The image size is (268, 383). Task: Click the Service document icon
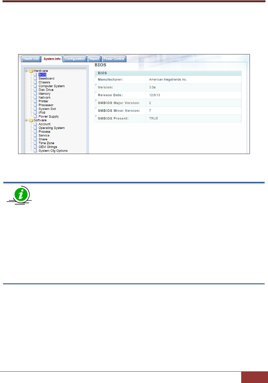click(x=35, y=136)
